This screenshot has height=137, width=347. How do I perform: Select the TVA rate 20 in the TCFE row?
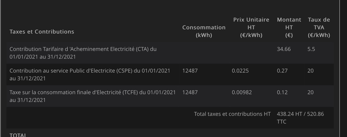click(311, 92)
